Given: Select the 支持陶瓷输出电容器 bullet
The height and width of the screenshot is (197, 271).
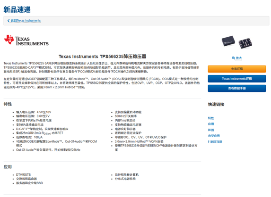Looking at the screenshot, I should pos(128,125).
